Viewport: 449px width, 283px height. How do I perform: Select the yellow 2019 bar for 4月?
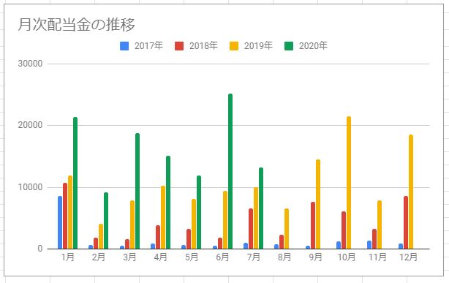pyautogui.click(x=163, y=217)
